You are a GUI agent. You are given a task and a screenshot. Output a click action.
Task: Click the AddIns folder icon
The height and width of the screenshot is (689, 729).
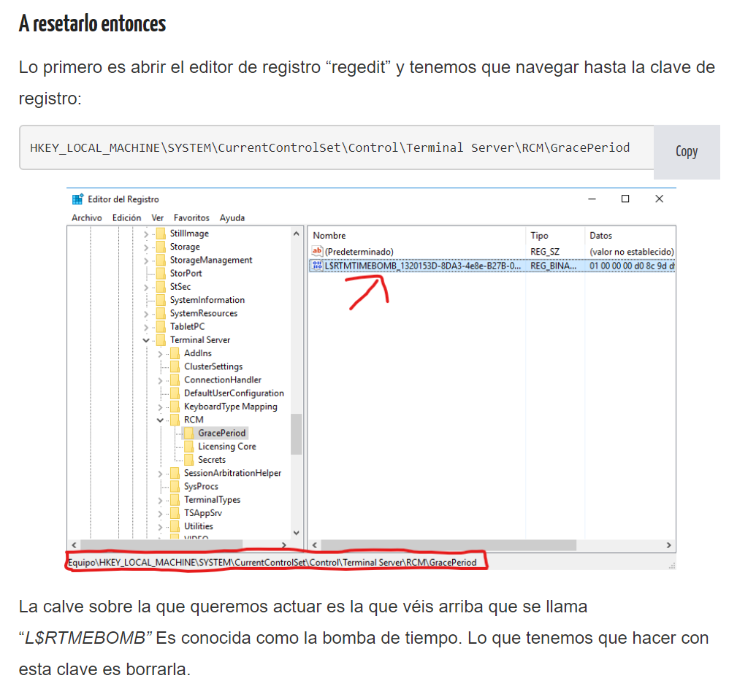pos(175,353)
